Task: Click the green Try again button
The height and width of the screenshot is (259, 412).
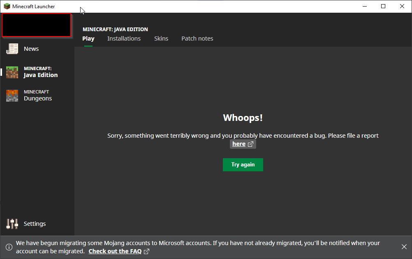Action: (243, 165)
